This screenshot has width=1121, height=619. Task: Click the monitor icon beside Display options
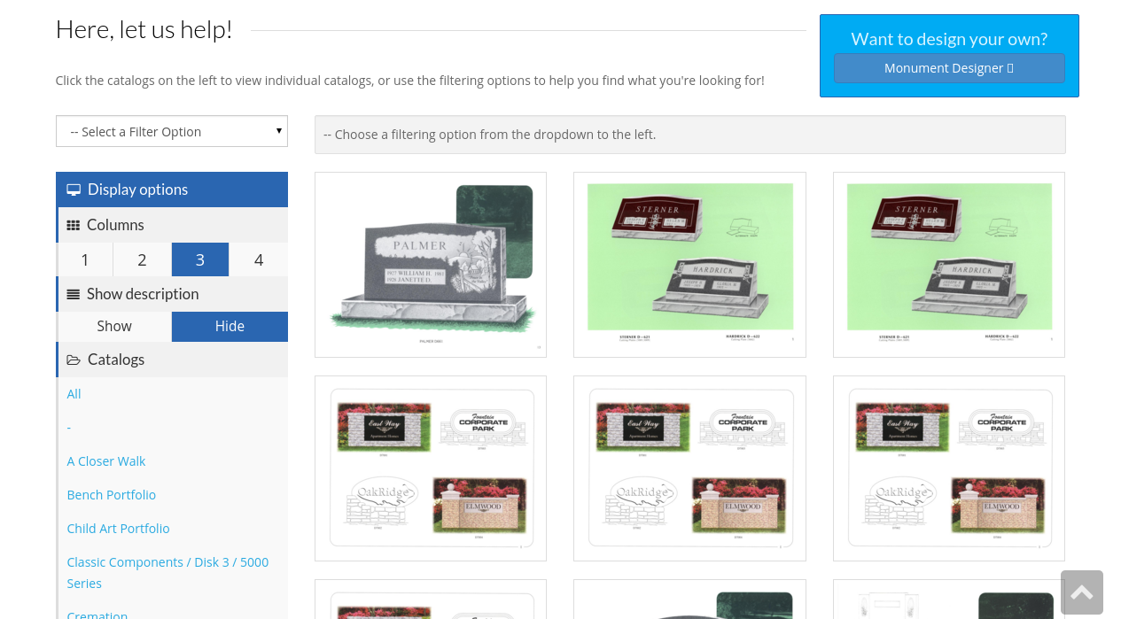point(74,190)
